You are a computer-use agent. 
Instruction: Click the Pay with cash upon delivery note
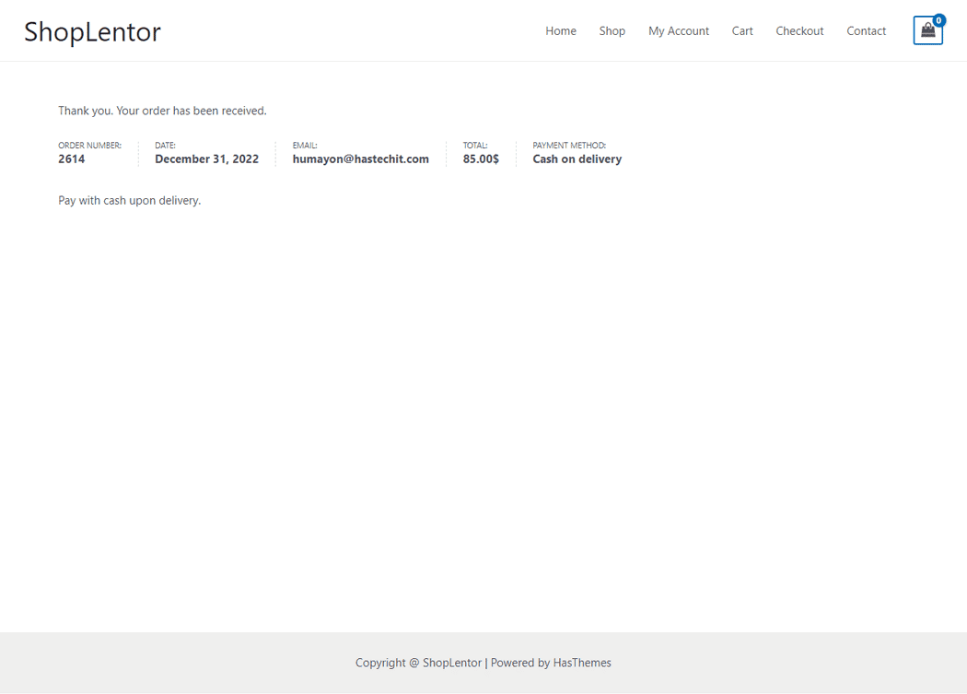tap(129, 200)
